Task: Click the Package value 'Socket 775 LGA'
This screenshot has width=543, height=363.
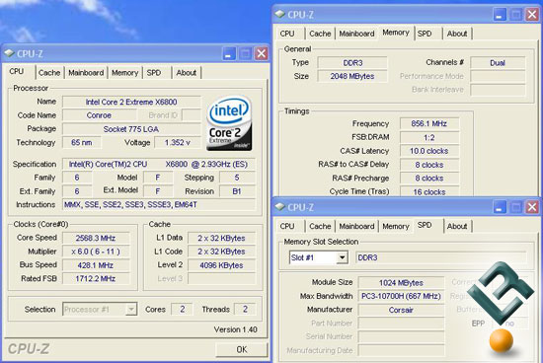Action: tap(131, 129)
